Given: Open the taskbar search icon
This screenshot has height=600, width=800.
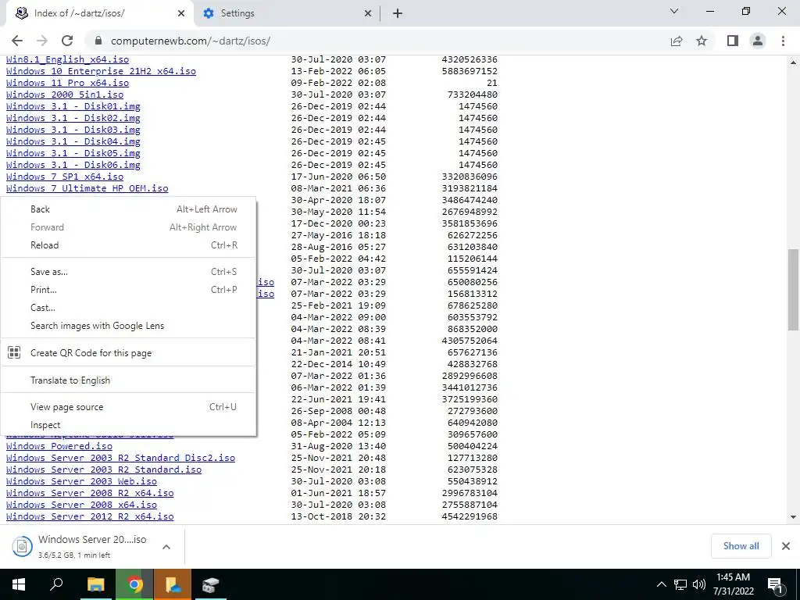Looking at the screenshot, I should tap(56, 584).
